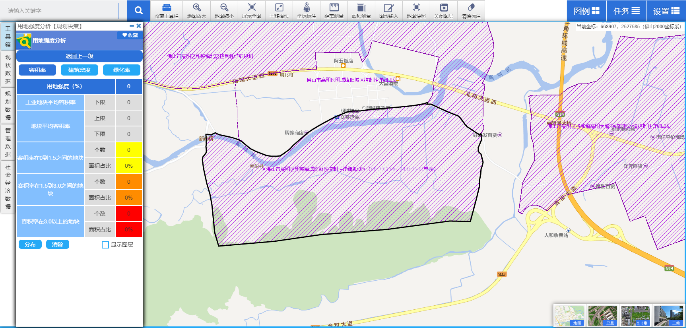The height and width of the screenshot is (328, 693).
Task: Switch to the 社会经济数据 sidebar tab
Action: tap(8, 187)
